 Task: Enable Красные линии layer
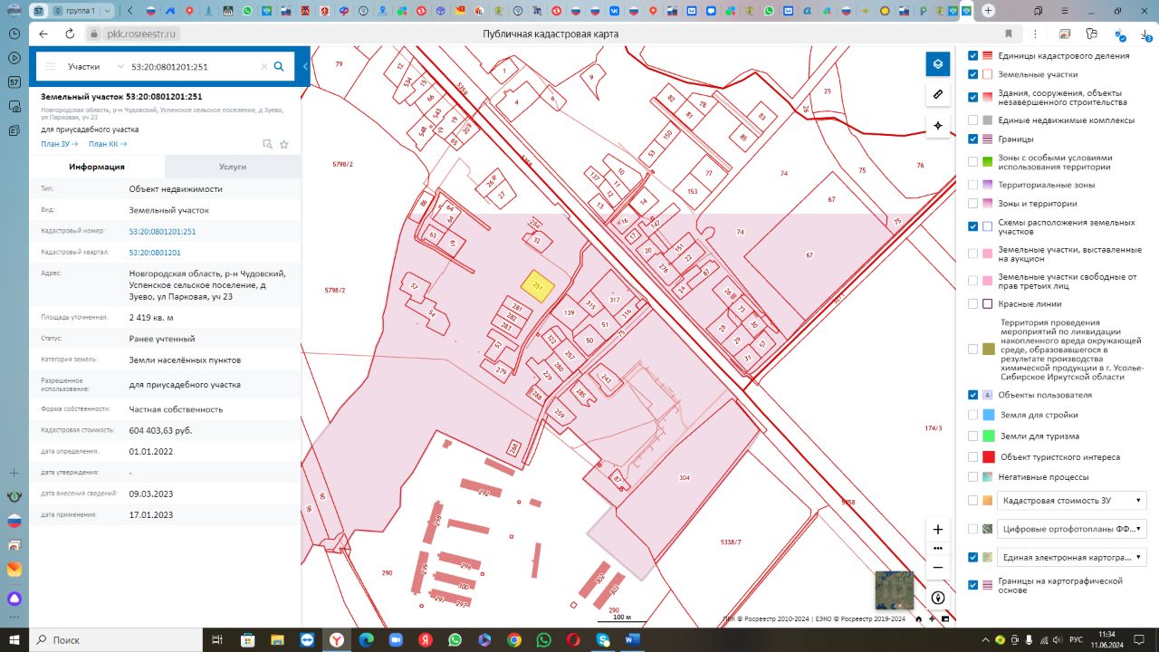pyautogui.click(x=972, y=303)
